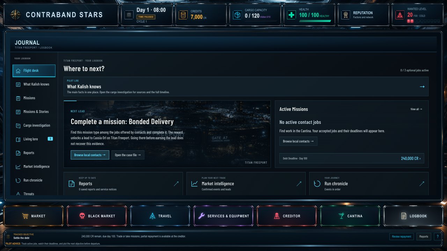Click Browse local contacts under Next Lead
Viewport: 447px width, 251px height.
pyautogui.click(x=90, y=155)
